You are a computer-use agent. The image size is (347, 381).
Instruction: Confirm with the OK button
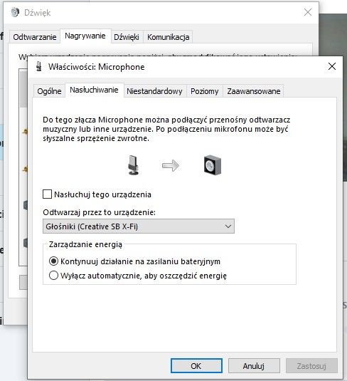click(x=196, y=366)
